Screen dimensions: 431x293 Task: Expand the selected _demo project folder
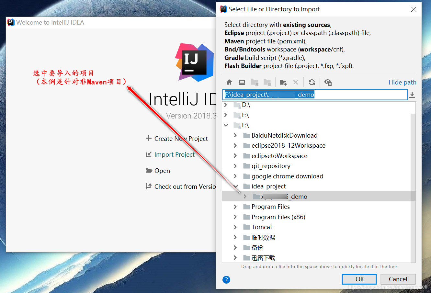pos(245,197)
